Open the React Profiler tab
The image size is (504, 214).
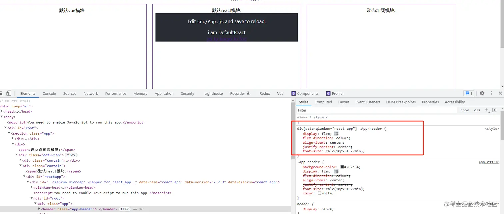point(335,93)
